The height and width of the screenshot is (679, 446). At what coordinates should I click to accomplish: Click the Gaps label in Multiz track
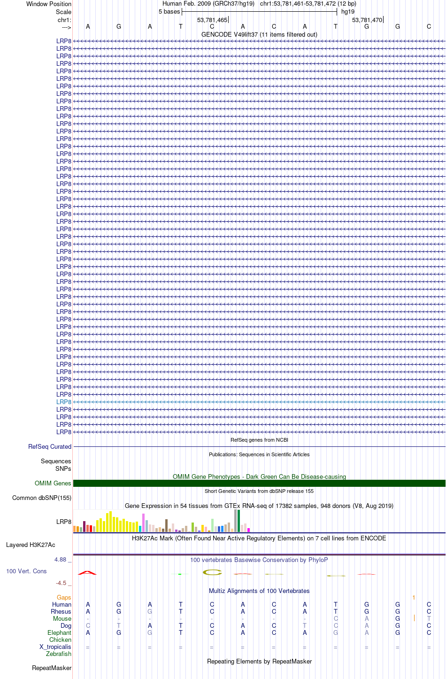coord(64,597)
